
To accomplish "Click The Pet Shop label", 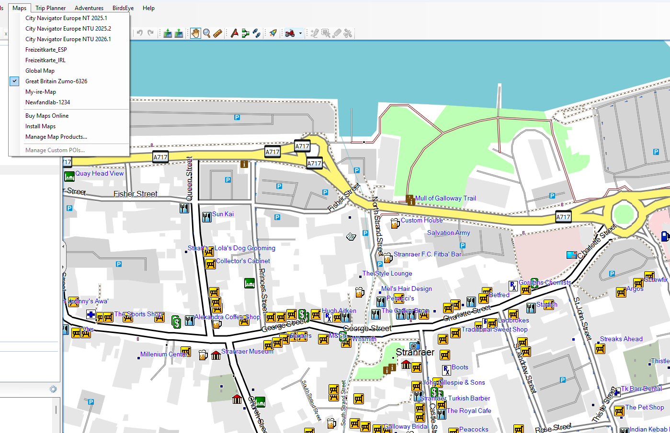I will pyautogui.click(x=645, y=407).
